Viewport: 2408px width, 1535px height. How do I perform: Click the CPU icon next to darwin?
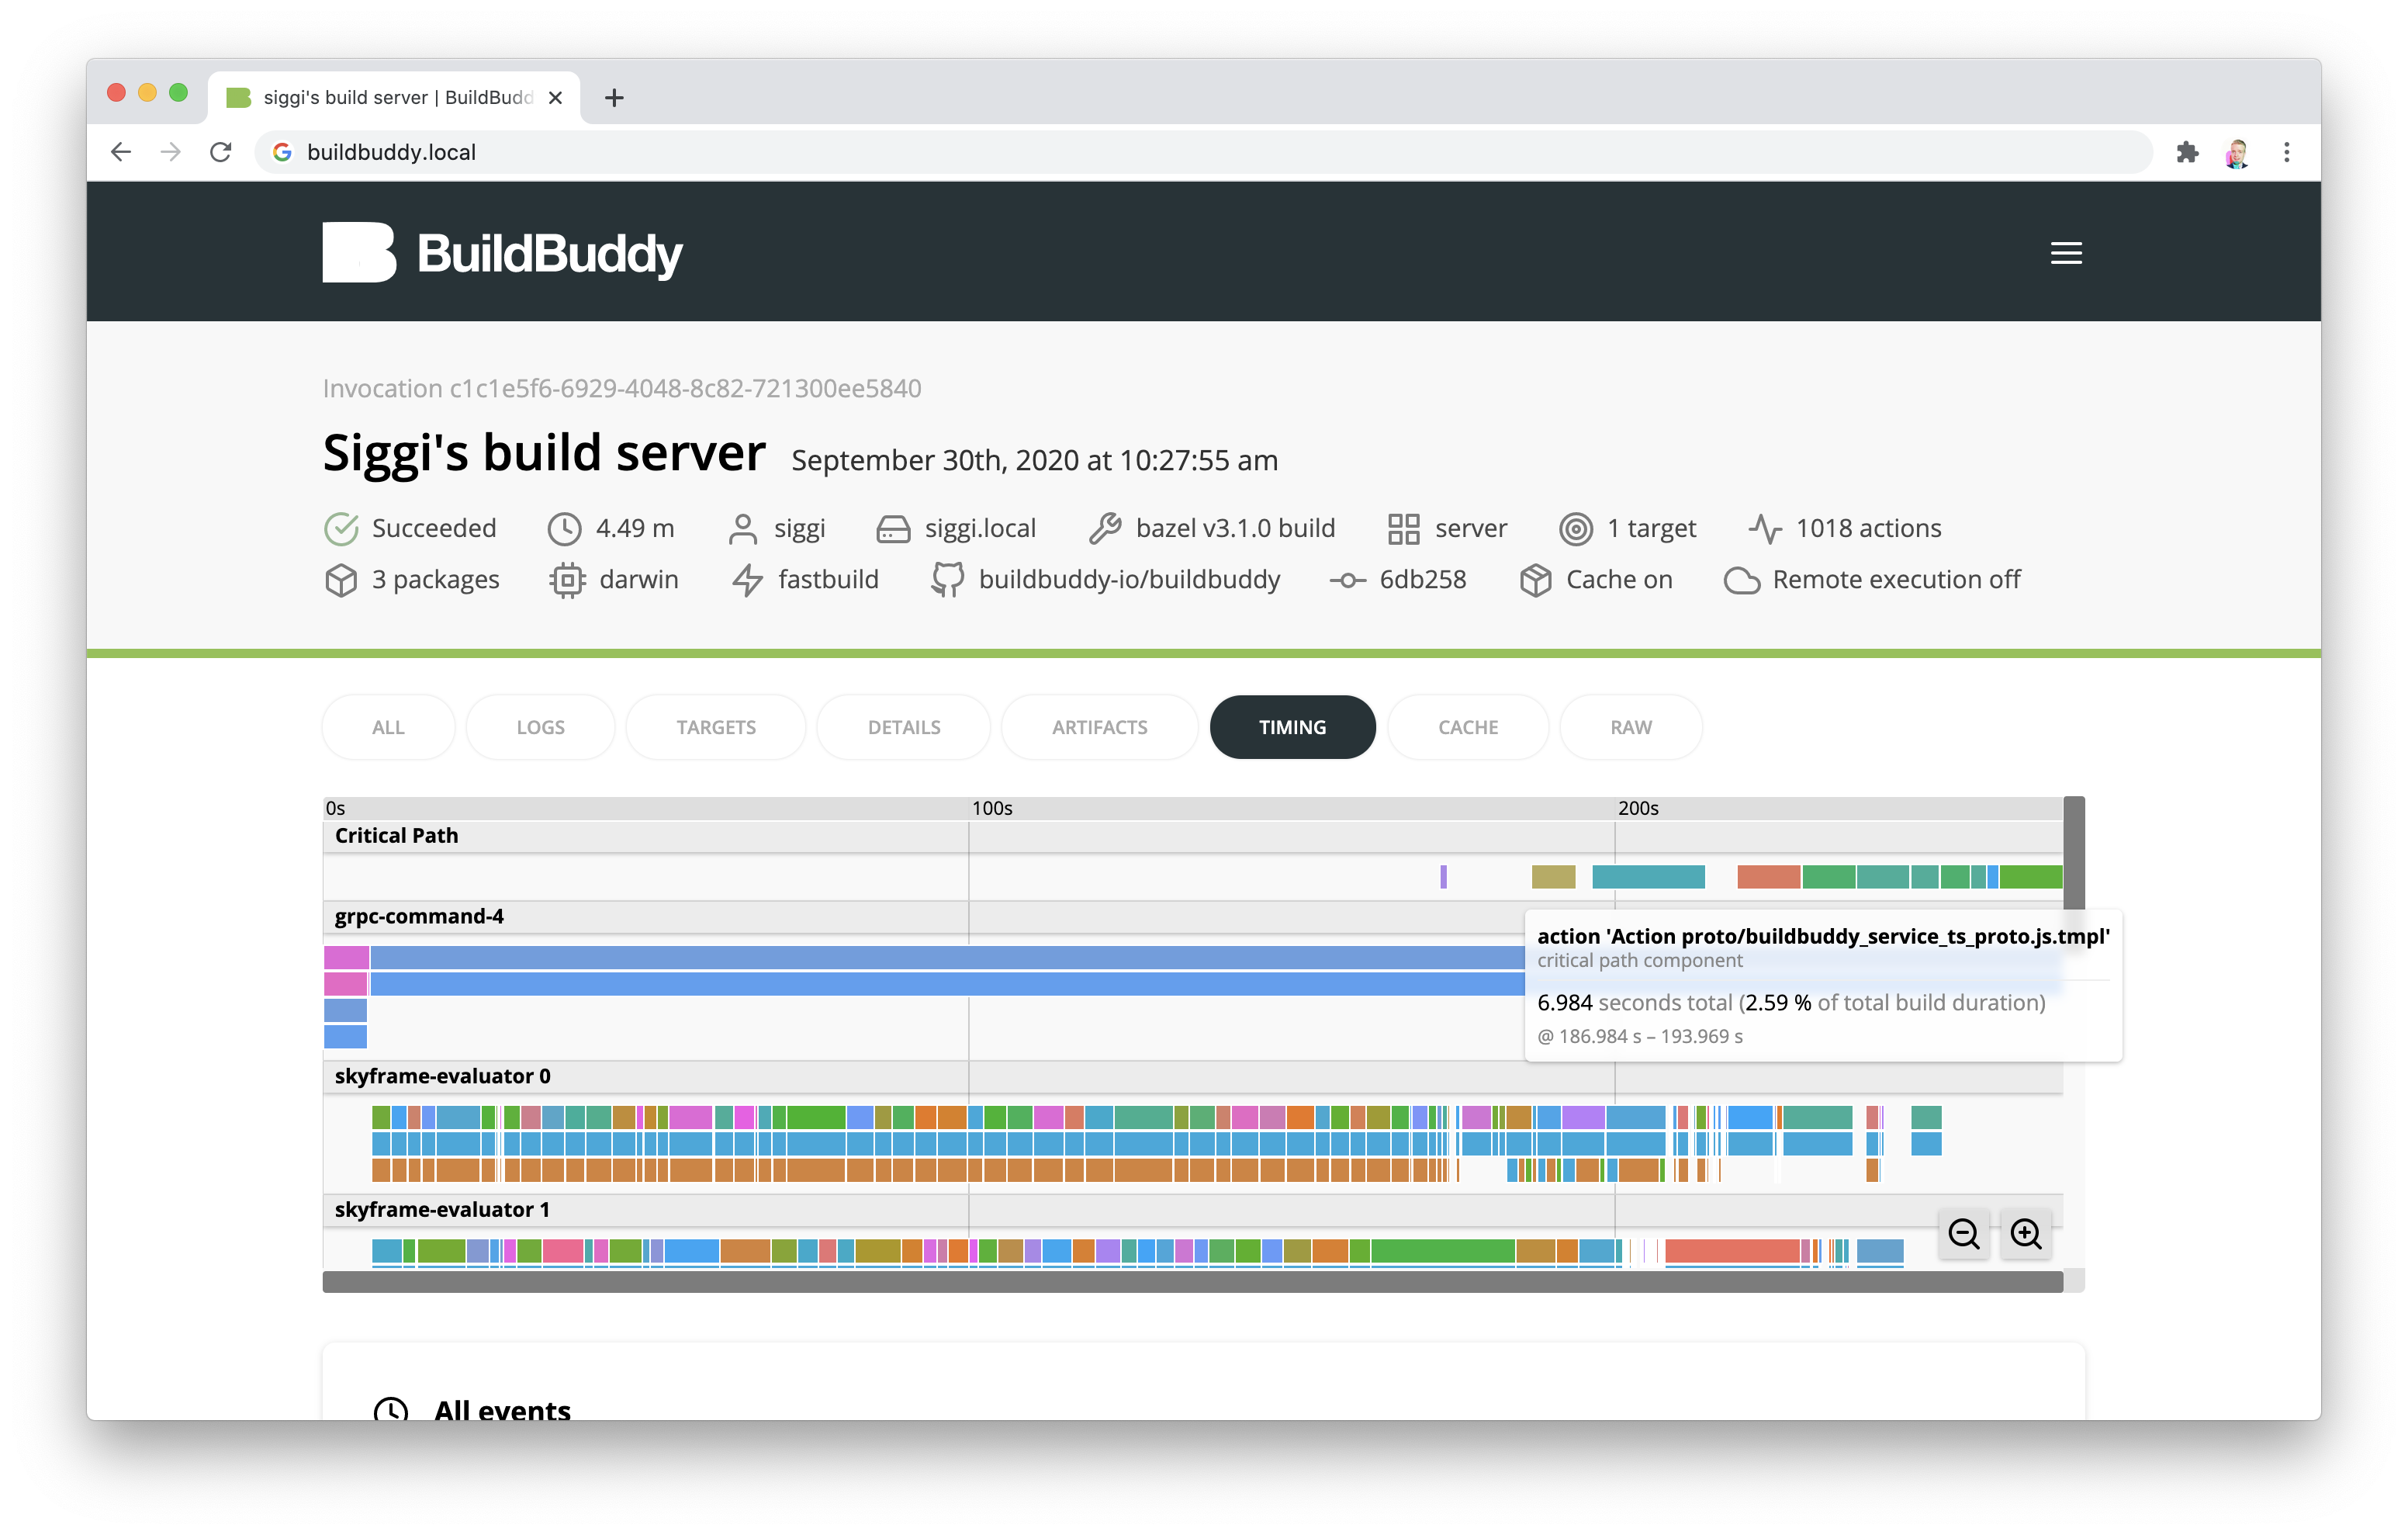[x=567, y=580]
